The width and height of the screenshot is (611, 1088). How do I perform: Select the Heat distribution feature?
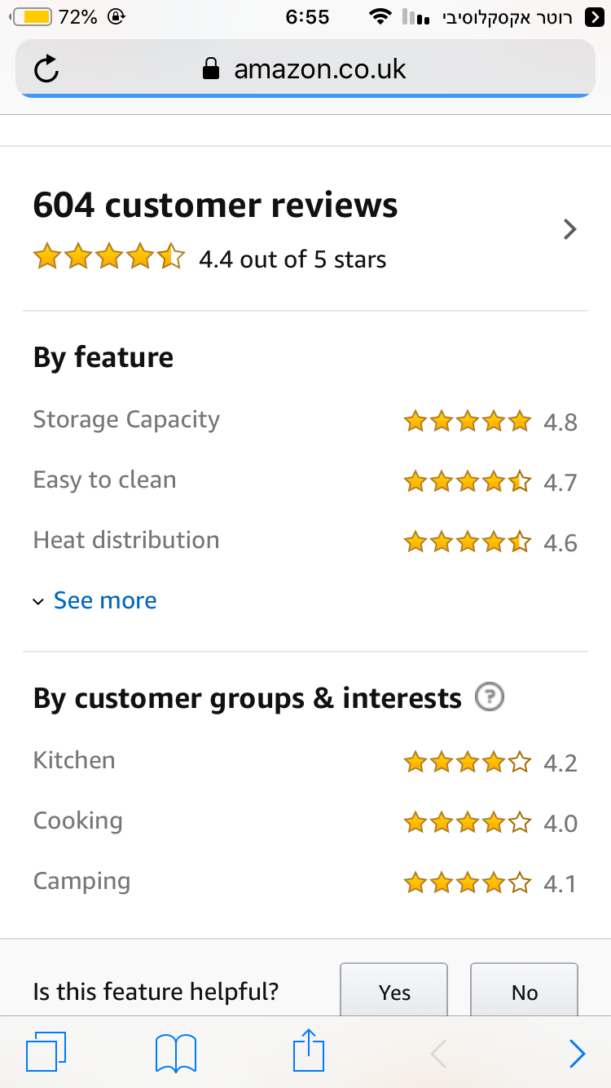tap(126, 541)
